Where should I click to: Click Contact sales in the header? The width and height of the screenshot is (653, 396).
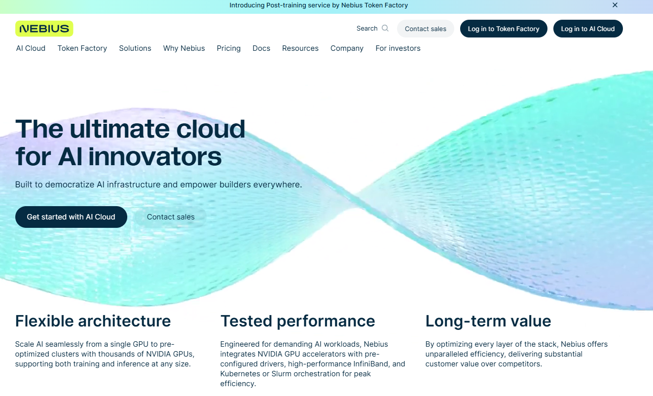pos(425,29)
